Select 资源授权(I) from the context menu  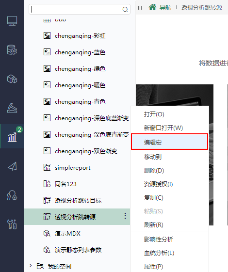click(158, 184)
